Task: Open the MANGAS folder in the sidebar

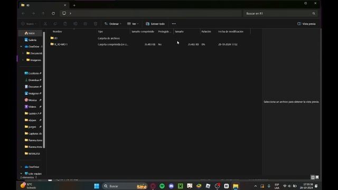Action: pos(32,154)
